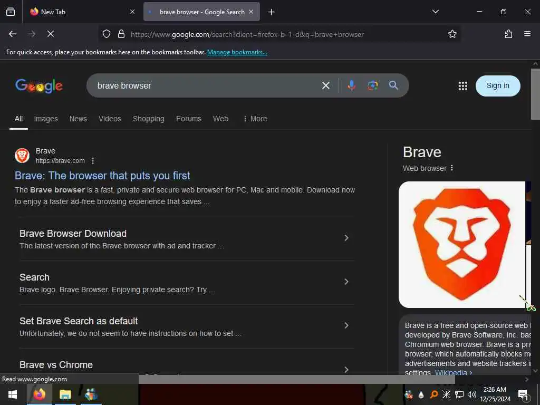Image resolution: width=540 pixels, height=405 pixels.
Task: Open the Extensions puzzle icon
Action: point(508,34)
